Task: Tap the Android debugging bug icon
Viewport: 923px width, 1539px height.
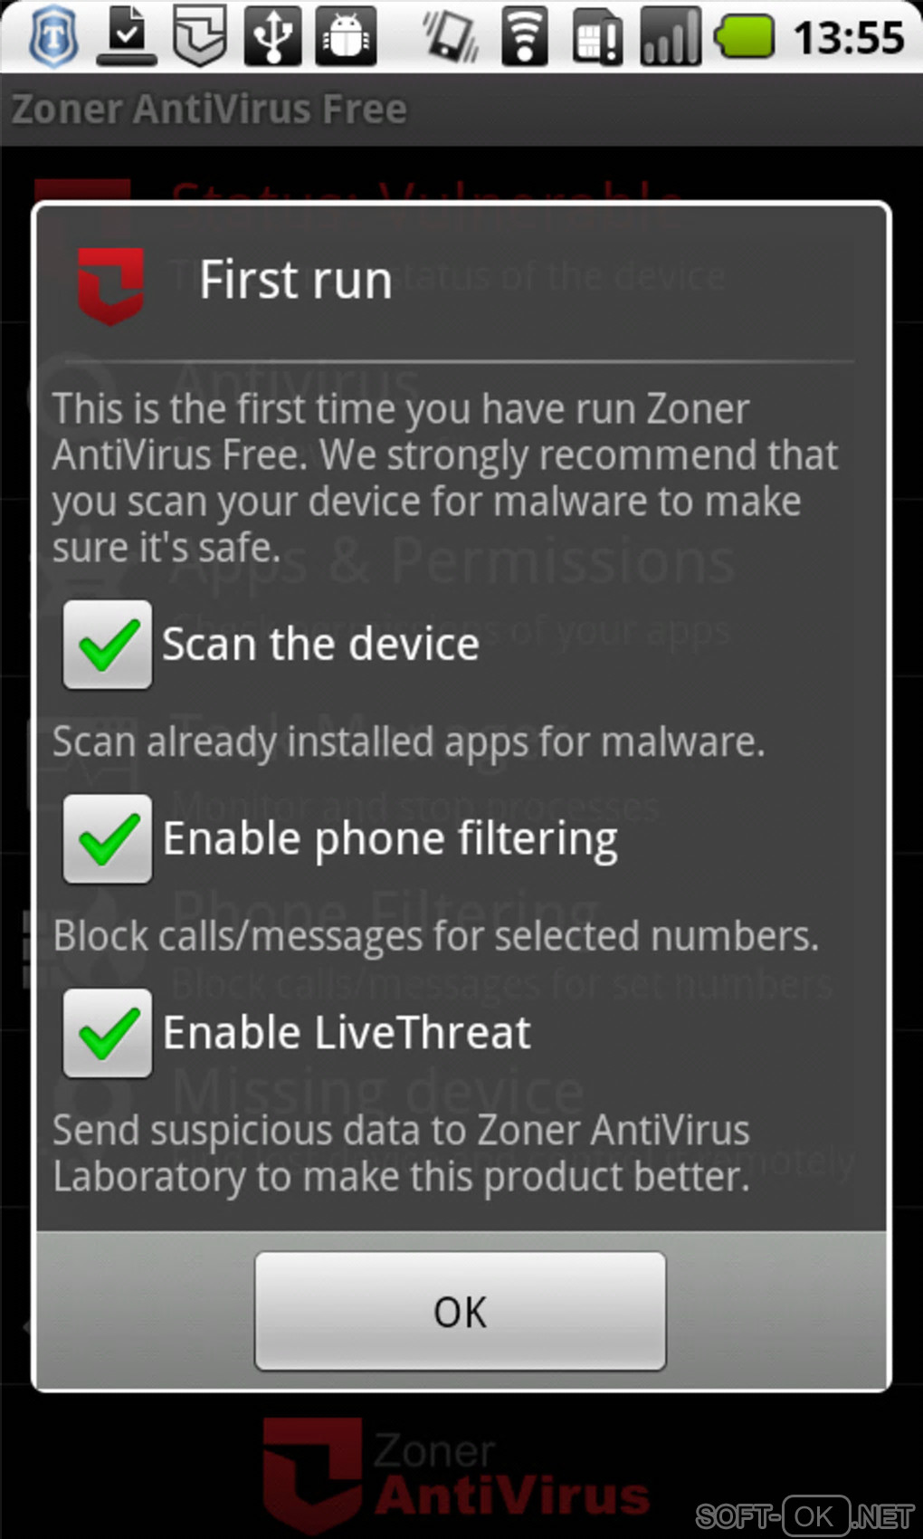Action: [346, 37]
